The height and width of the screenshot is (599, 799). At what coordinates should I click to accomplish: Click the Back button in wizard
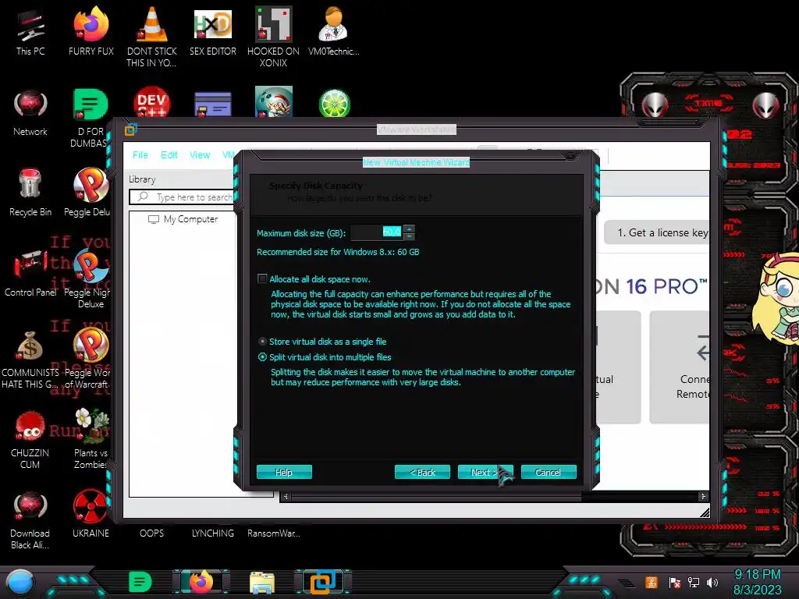point(422,472)
